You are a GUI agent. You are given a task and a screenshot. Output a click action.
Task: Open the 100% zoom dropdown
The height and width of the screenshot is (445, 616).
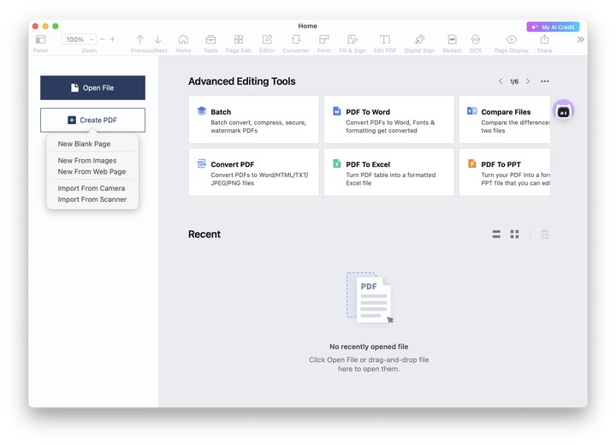79,39
